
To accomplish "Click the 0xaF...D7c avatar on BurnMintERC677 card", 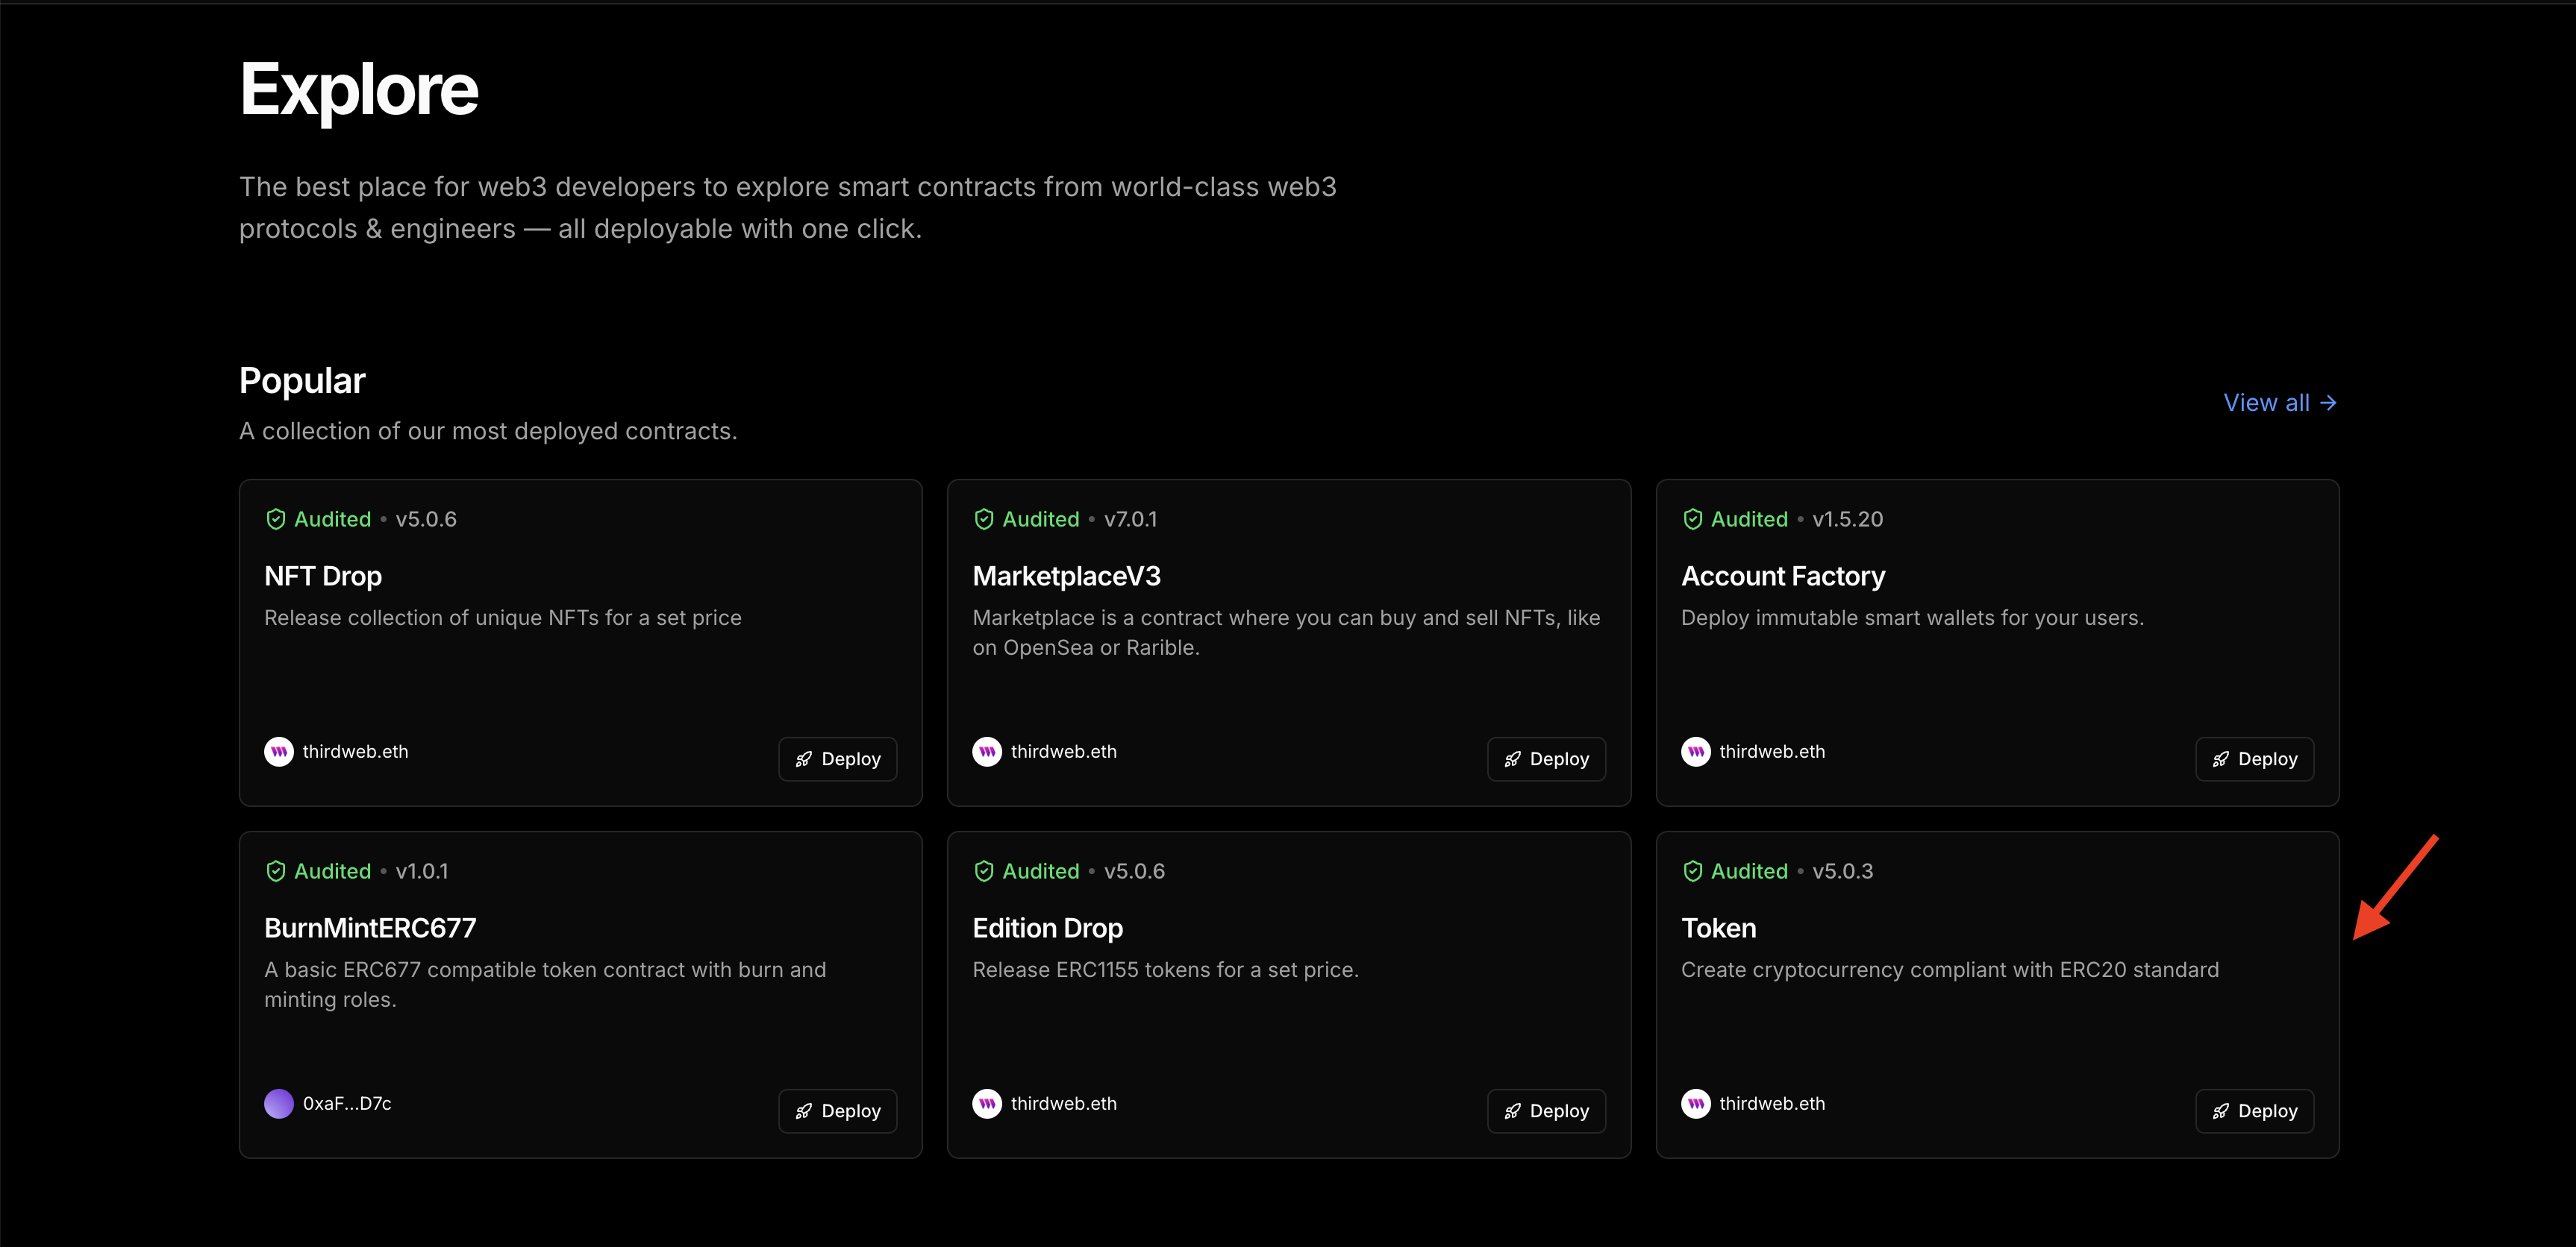I will click(278, 1103).
